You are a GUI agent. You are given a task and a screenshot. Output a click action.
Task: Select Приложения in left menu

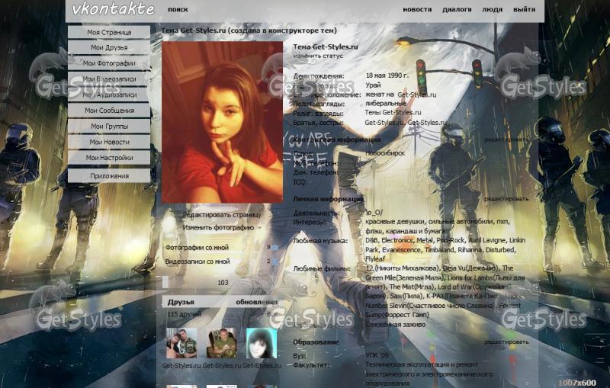(109, 176)
